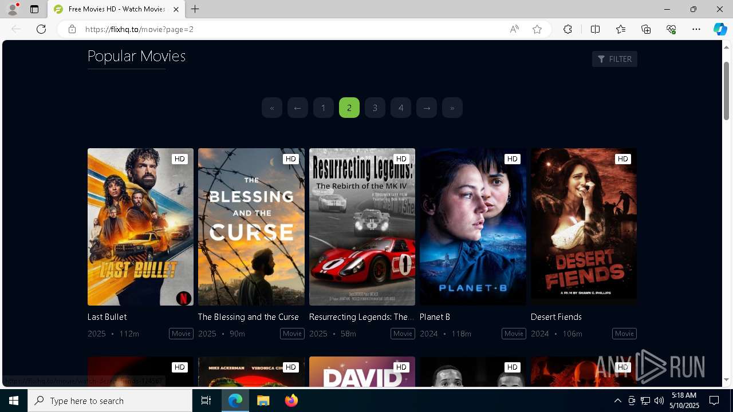Open the Copilot sidebar
Viewport: 733px width, 412px height.
coord(720,29)
